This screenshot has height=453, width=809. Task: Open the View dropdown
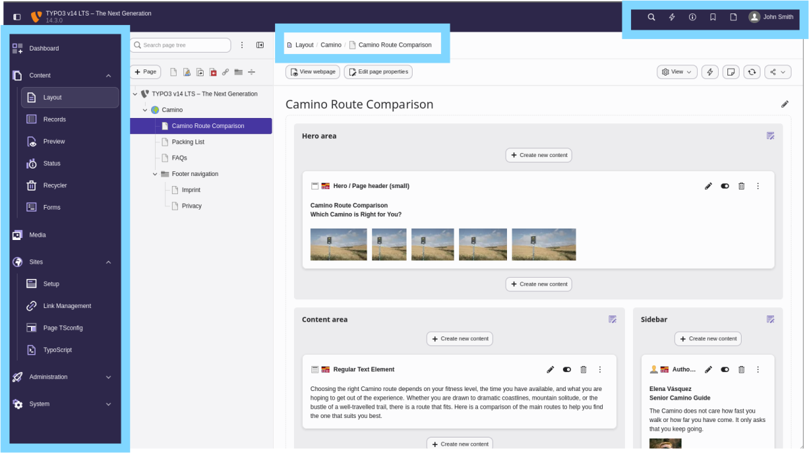[x=677, y=72]
